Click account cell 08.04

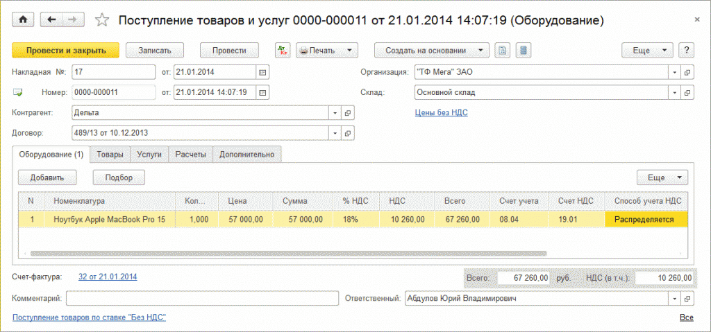pyautogui.click(x=518, y=219)
